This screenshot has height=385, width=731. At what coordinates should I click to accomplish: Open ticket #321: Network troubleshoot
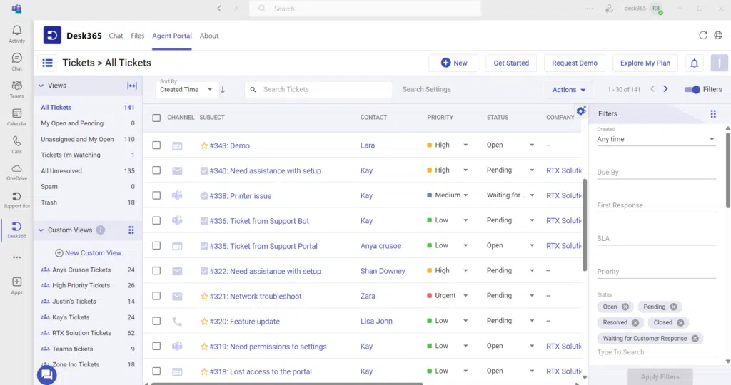point(256,297)
